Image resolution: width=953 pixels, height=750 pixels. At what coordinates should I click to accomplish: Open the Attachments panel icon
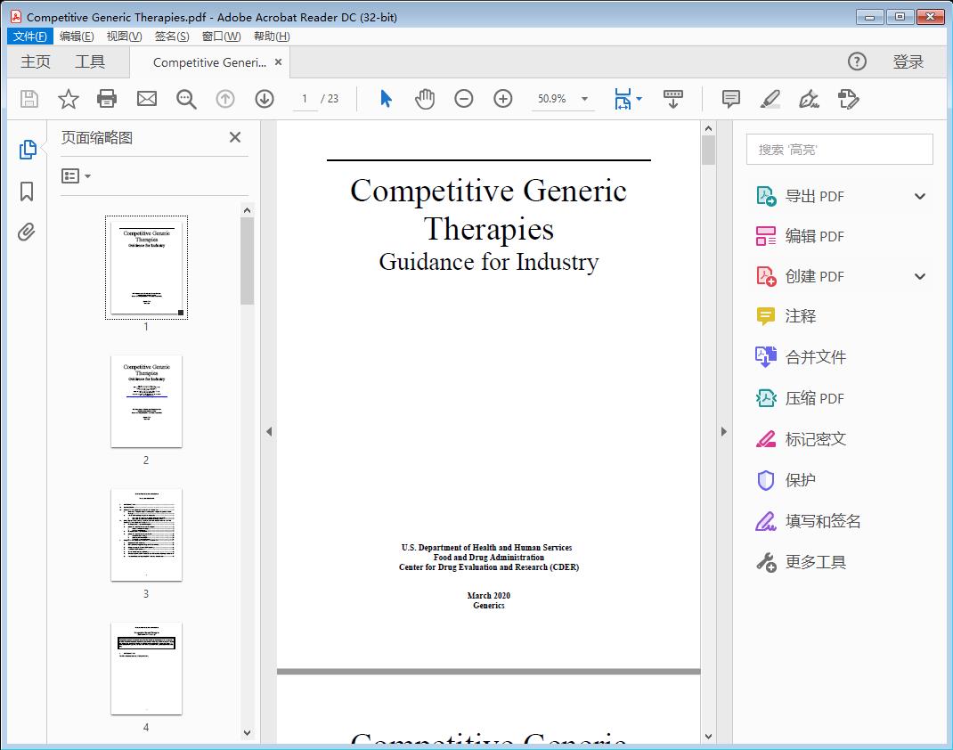[x=26, y=232]
